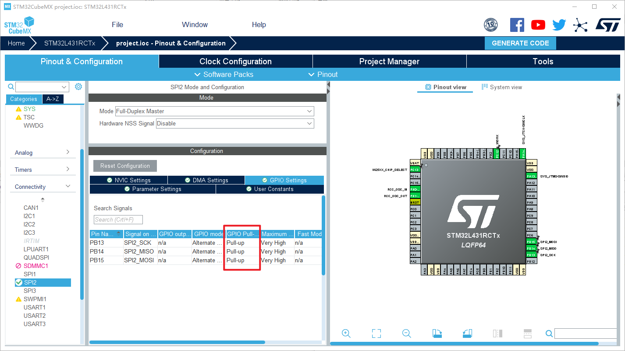Switch to the Clock Configuration tab
The height and width of the screenshot is (351, 625).
click(x=235, y=61)
